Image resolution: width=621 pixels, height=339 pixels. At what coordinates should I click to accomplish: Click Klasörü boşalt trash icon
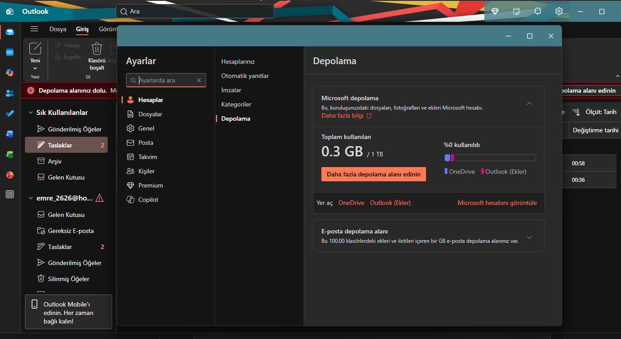click(97, 48)
